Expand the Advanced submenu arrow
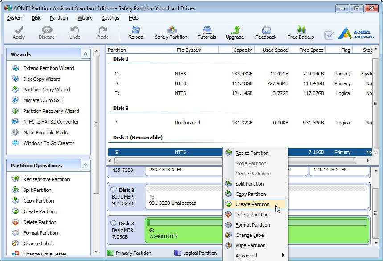This screenshot has width=383, height=261. [283, 255]
